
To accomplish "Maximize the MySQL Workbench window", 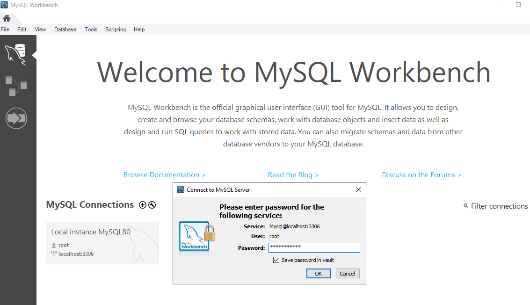I will click(518, 5).
